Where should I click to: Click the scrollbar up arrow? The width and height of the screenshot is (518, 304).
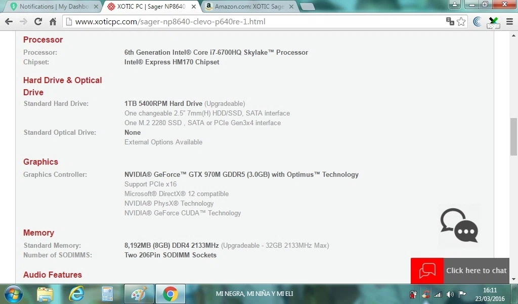[513, 35]
